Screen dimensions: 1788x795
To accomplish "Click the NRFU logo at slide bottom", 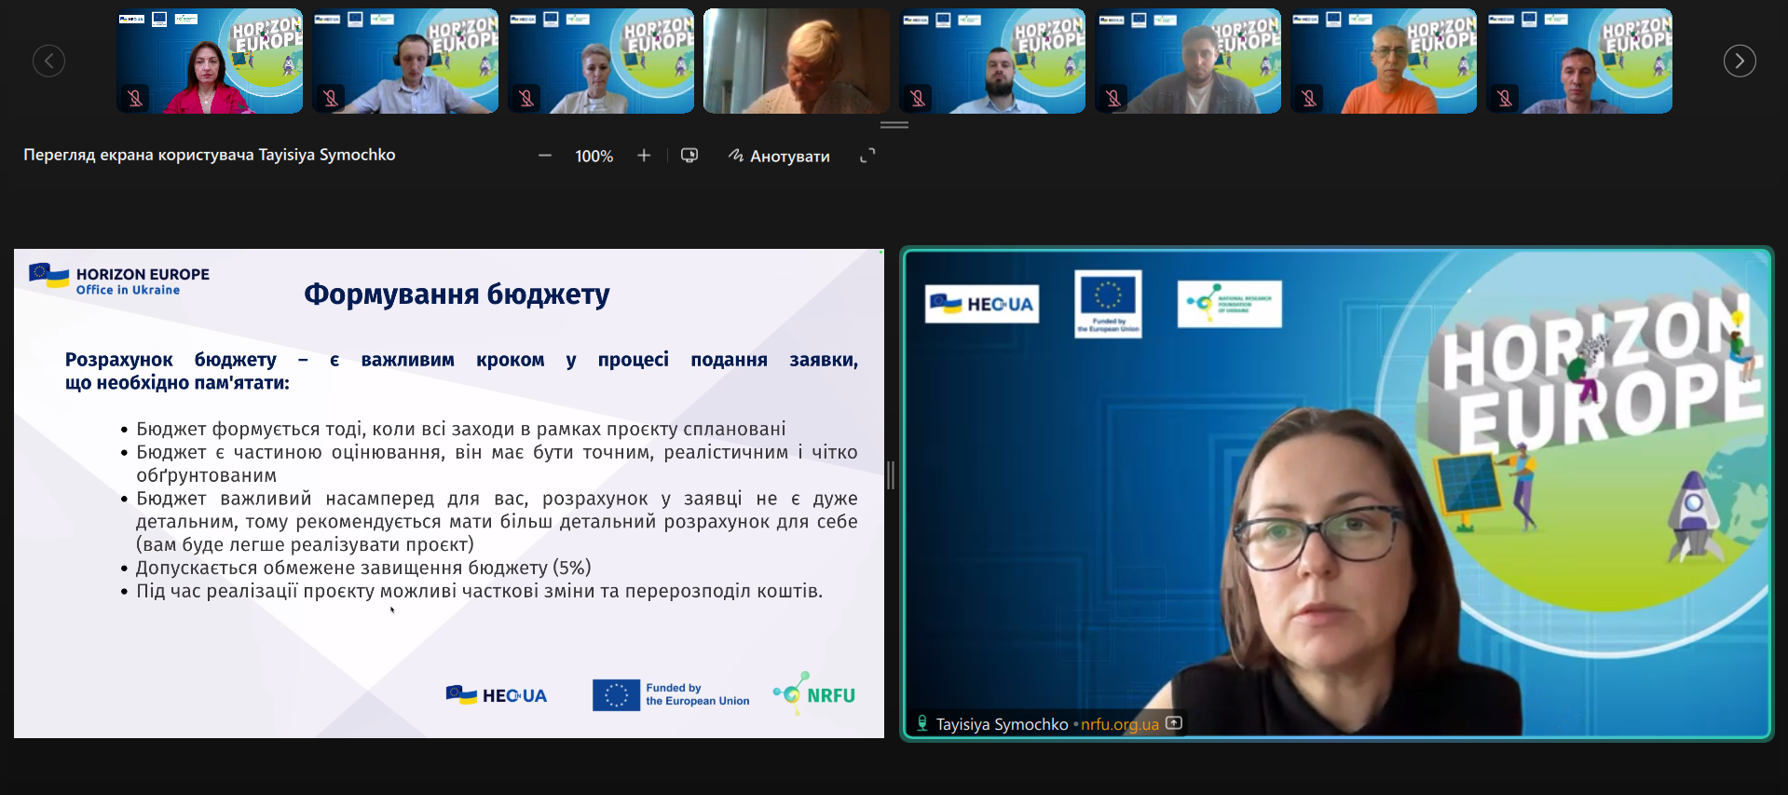I will (x=813, y=693).
